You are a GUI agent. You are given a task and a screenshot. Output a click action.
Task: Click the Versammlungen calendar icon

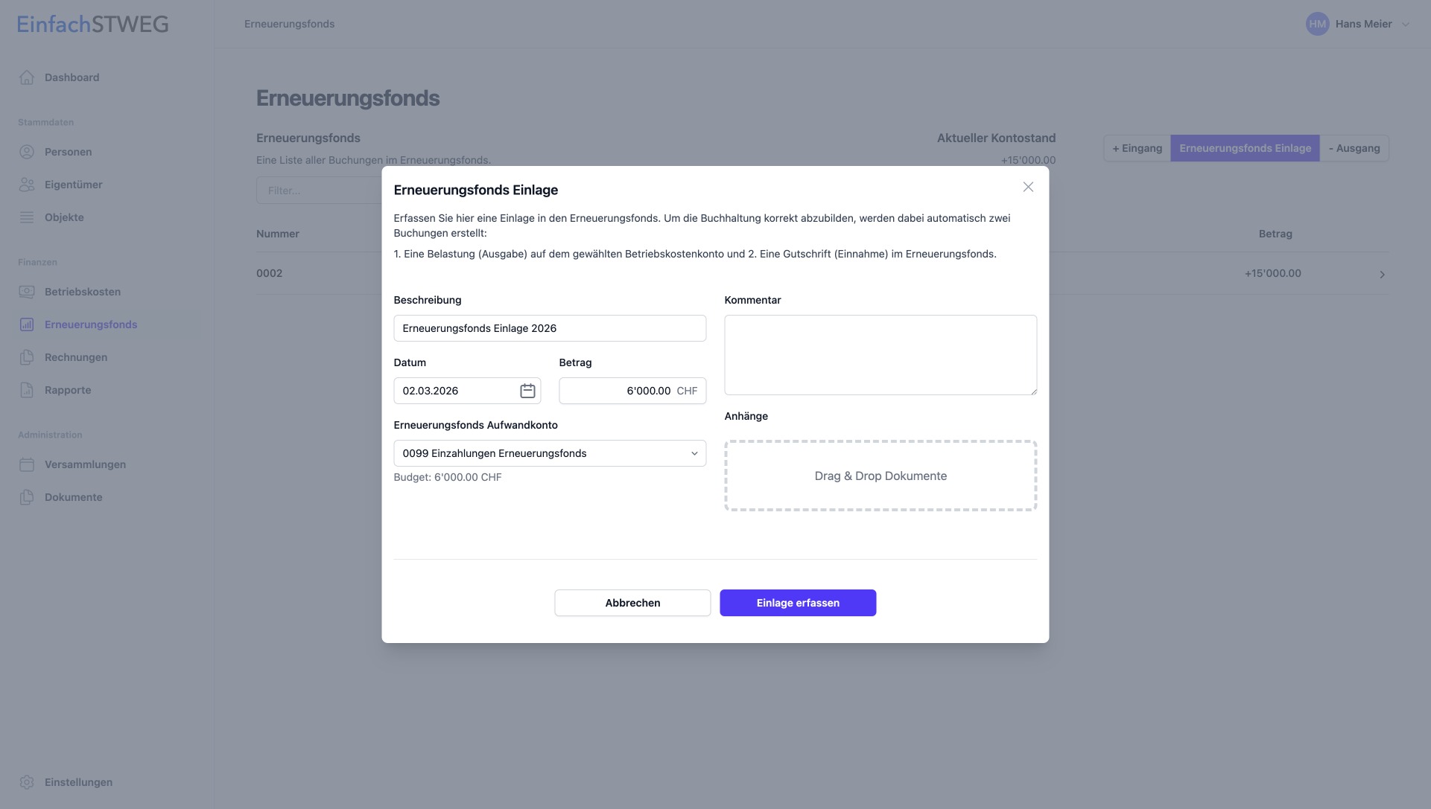pos(27,464)
